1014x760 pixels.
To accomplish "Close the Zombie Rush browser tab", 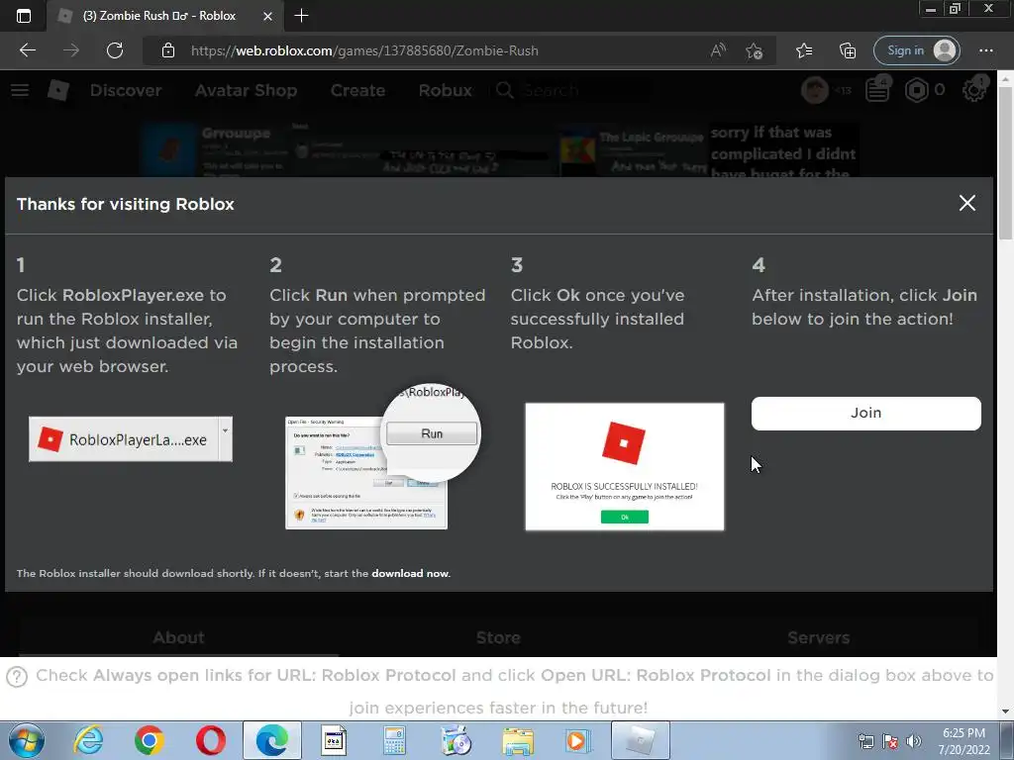I will (267, 16).
